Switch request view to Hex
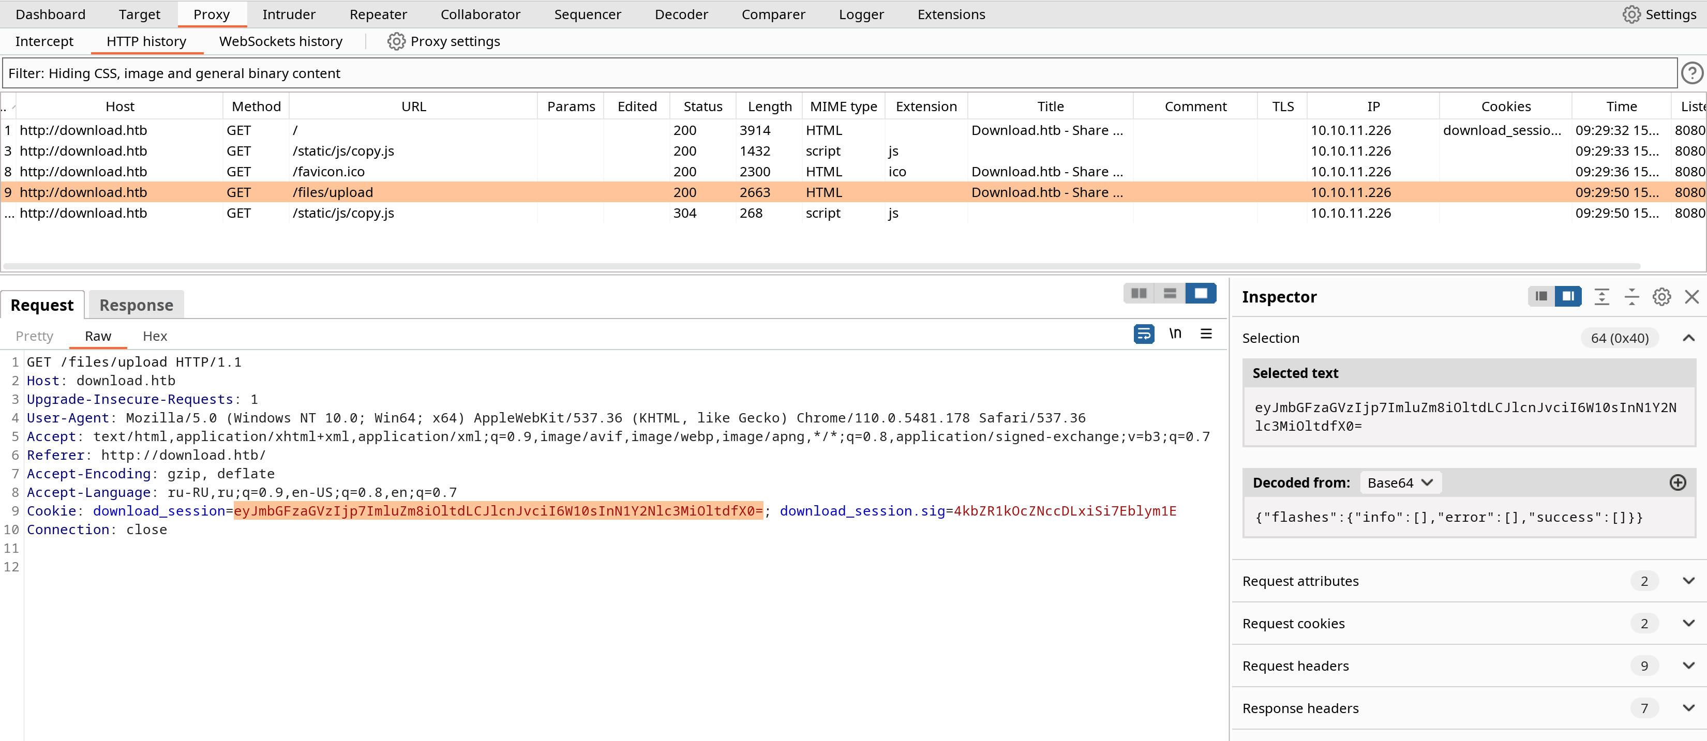 tap(155, 336)
